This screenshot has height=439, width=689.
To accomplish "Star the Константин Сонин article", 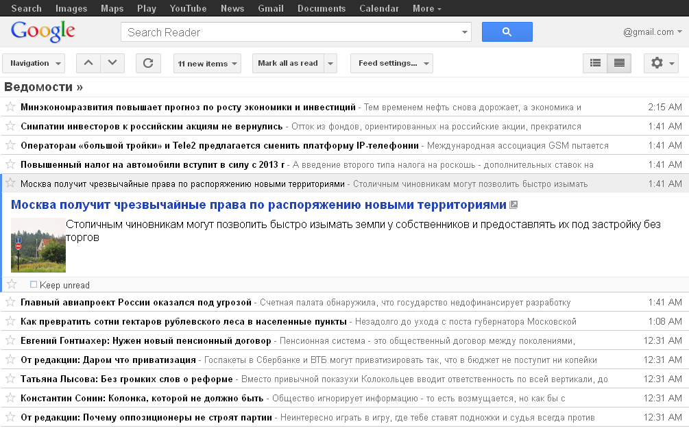I will coord(10,398).
